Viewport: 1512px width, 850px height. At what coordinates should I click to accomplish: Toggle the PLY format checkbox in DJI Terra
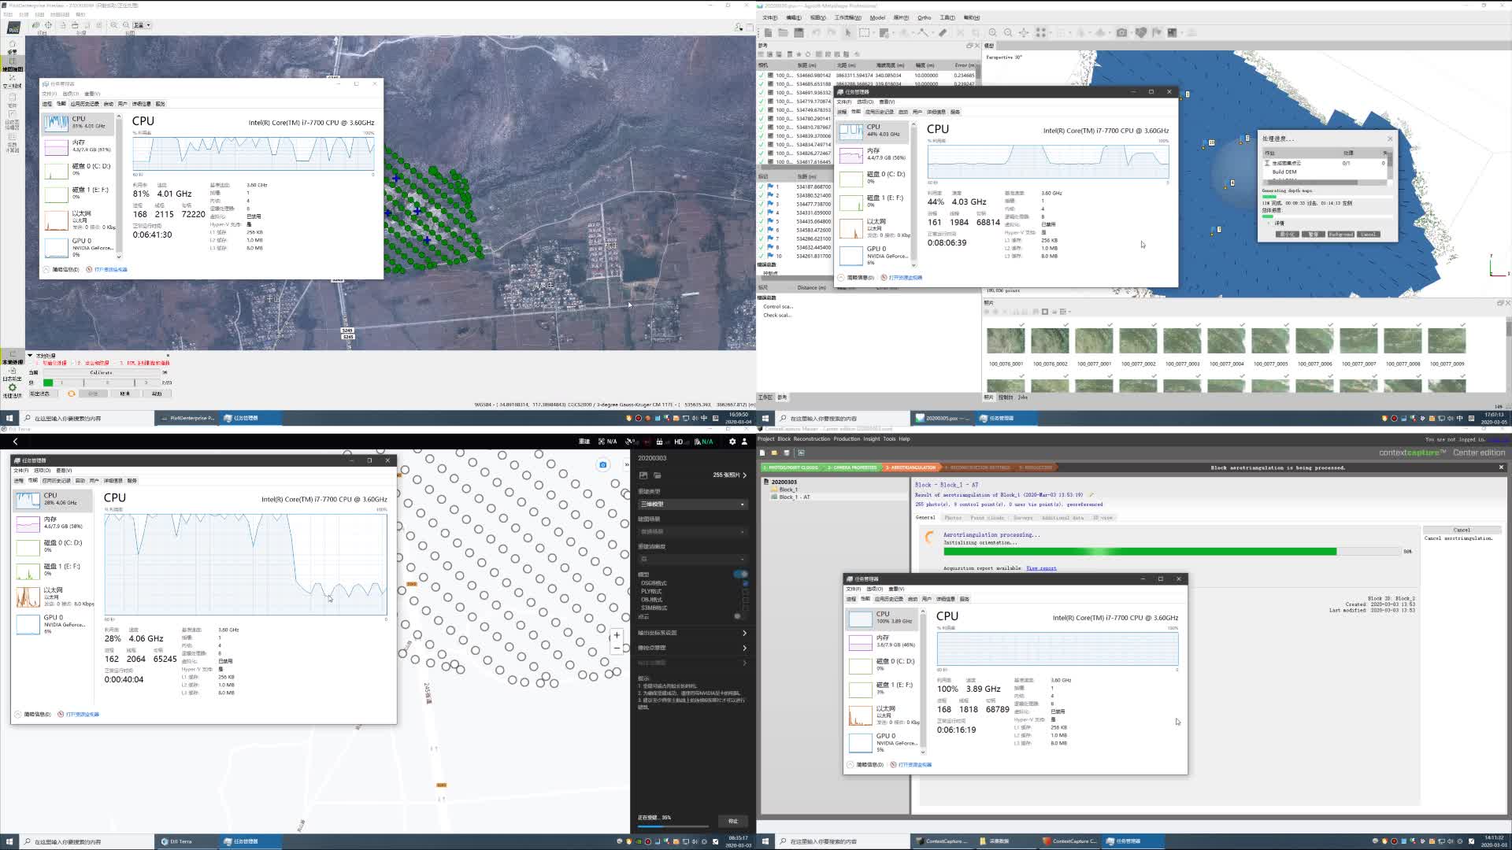[x=745, y=591]
